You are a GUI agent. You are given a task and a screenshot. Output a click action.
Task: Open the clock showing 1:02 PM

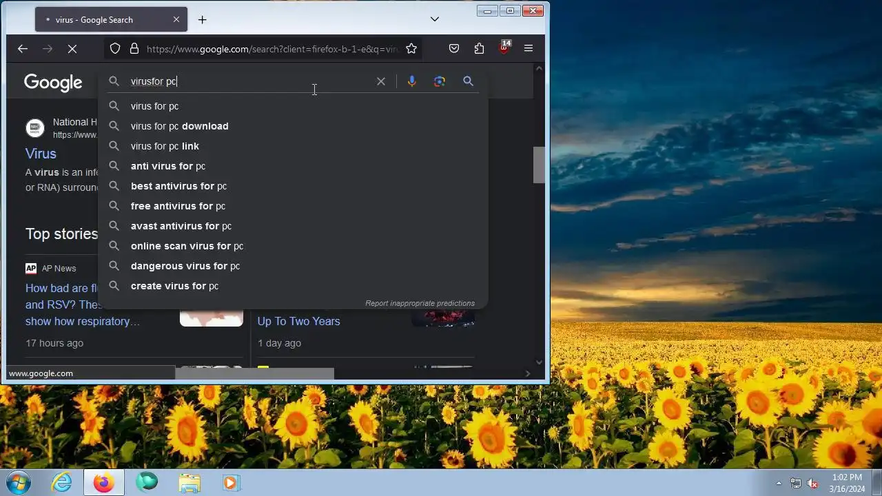point(847,483)
